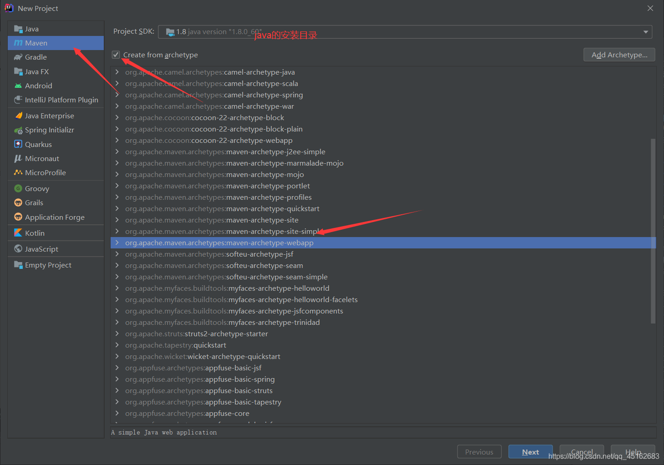Click the Empty Project folder icon

(x=18, y=265)
